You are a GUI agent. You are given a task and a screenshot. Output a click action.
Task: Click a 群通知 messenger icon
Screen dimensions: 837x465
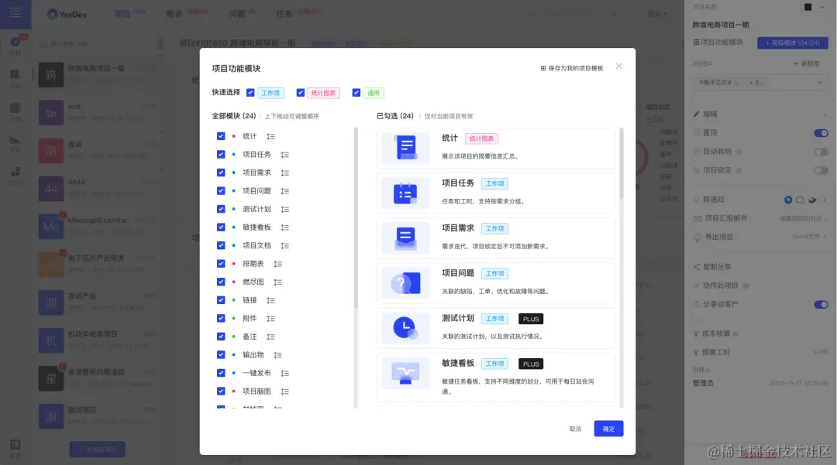pyautogui.click(x=788, y=200)
